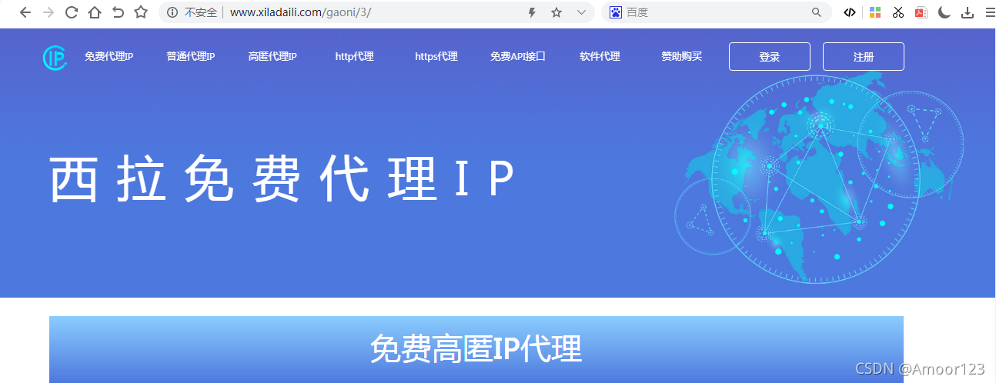
Task: Open 赞助购买 nav link
Action: coord(681,57)
